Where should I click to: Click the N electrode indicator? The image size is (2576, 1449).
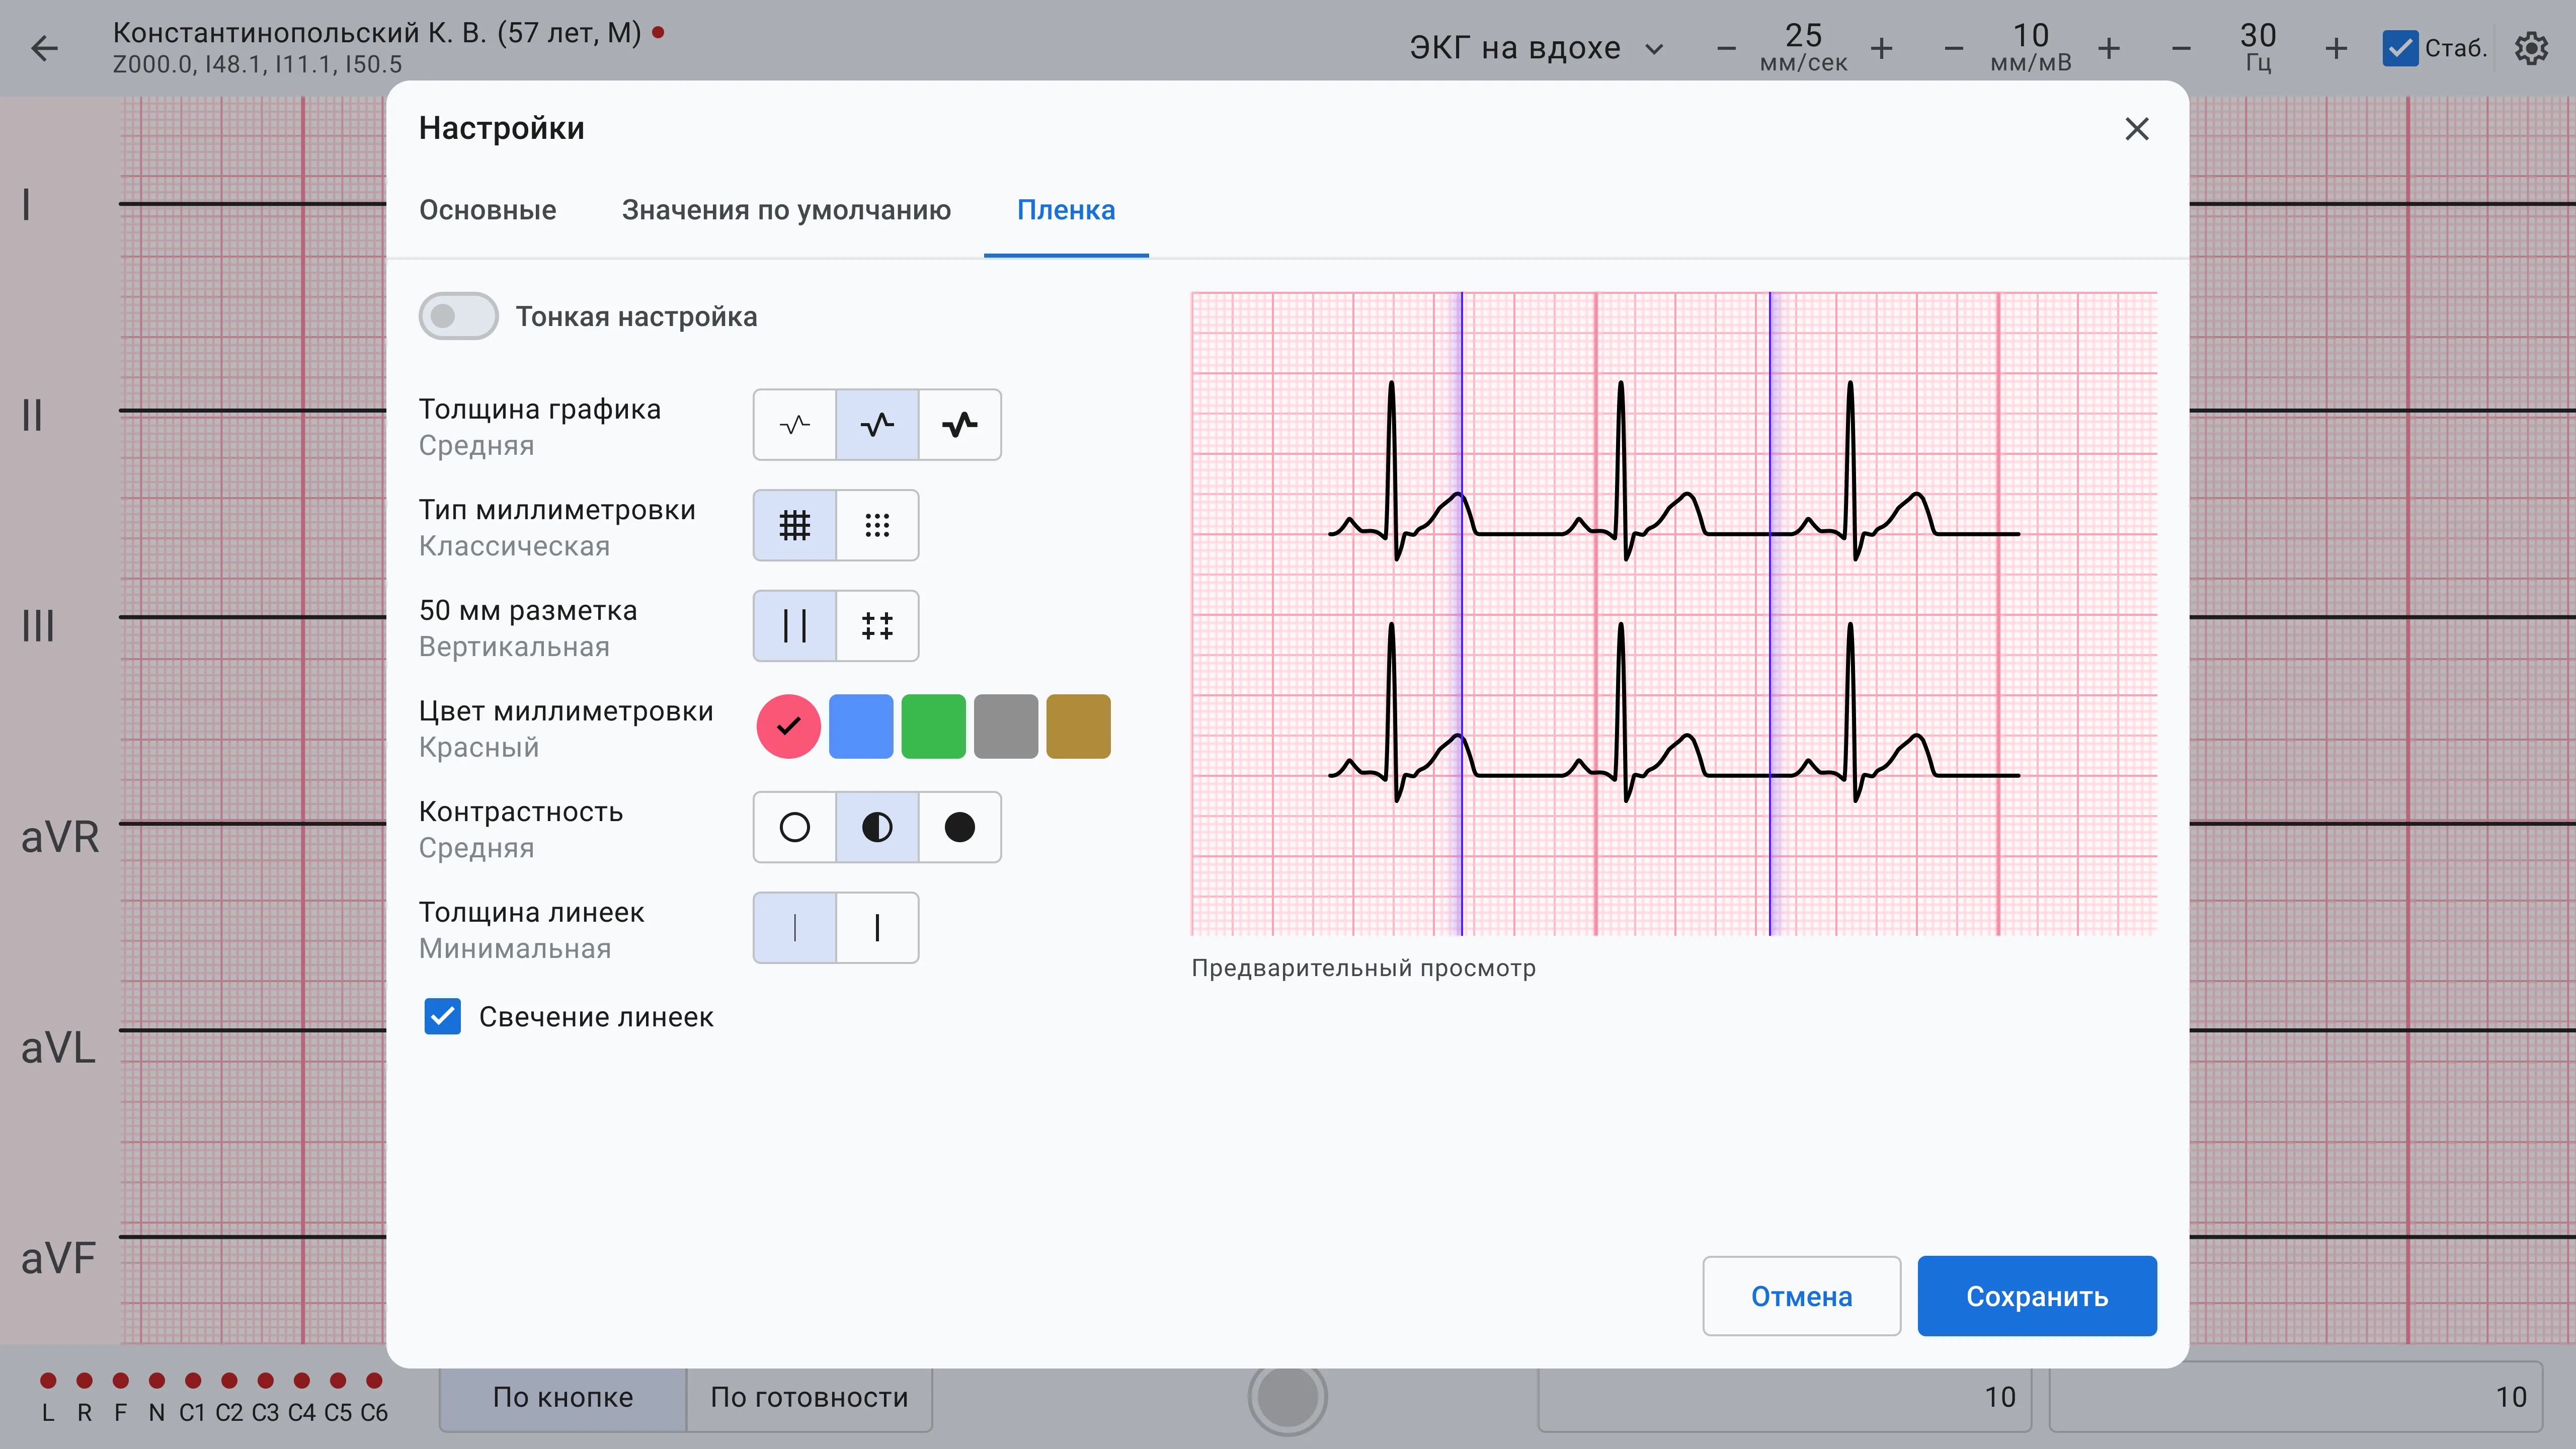coord(157,1398)
